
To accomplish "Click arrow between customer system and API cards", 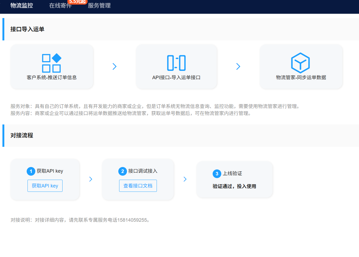I will coord(115,67).
